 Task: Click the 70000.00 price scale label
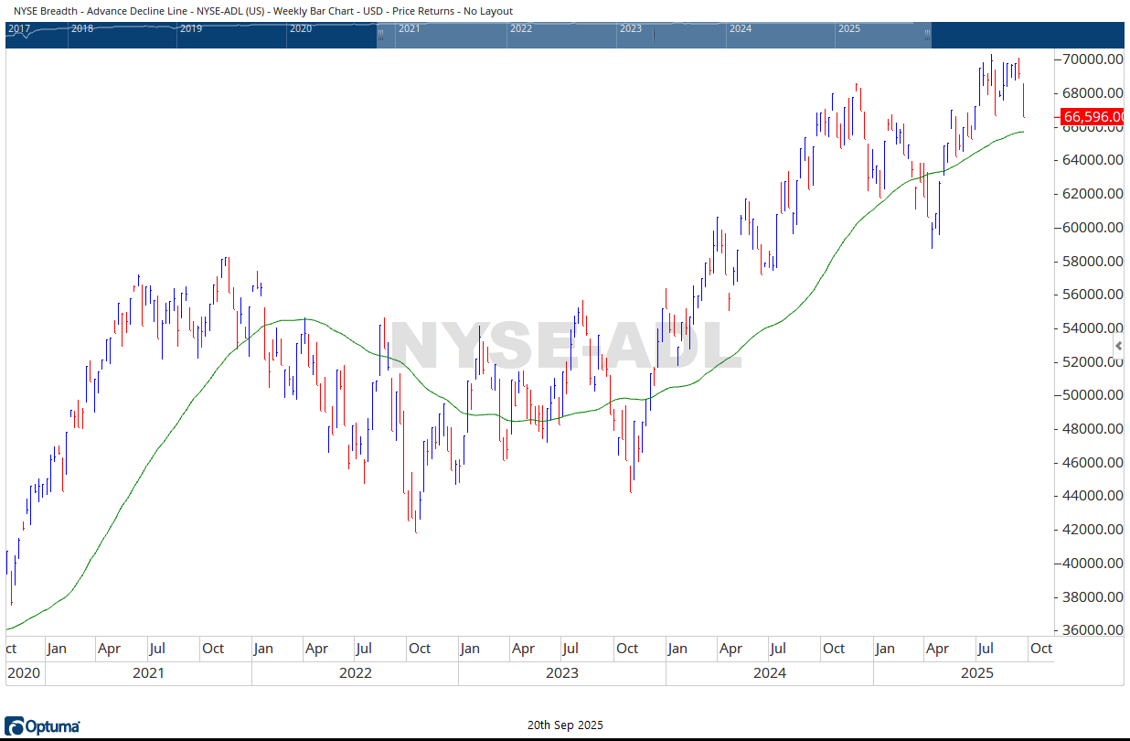click(1093, 59)
